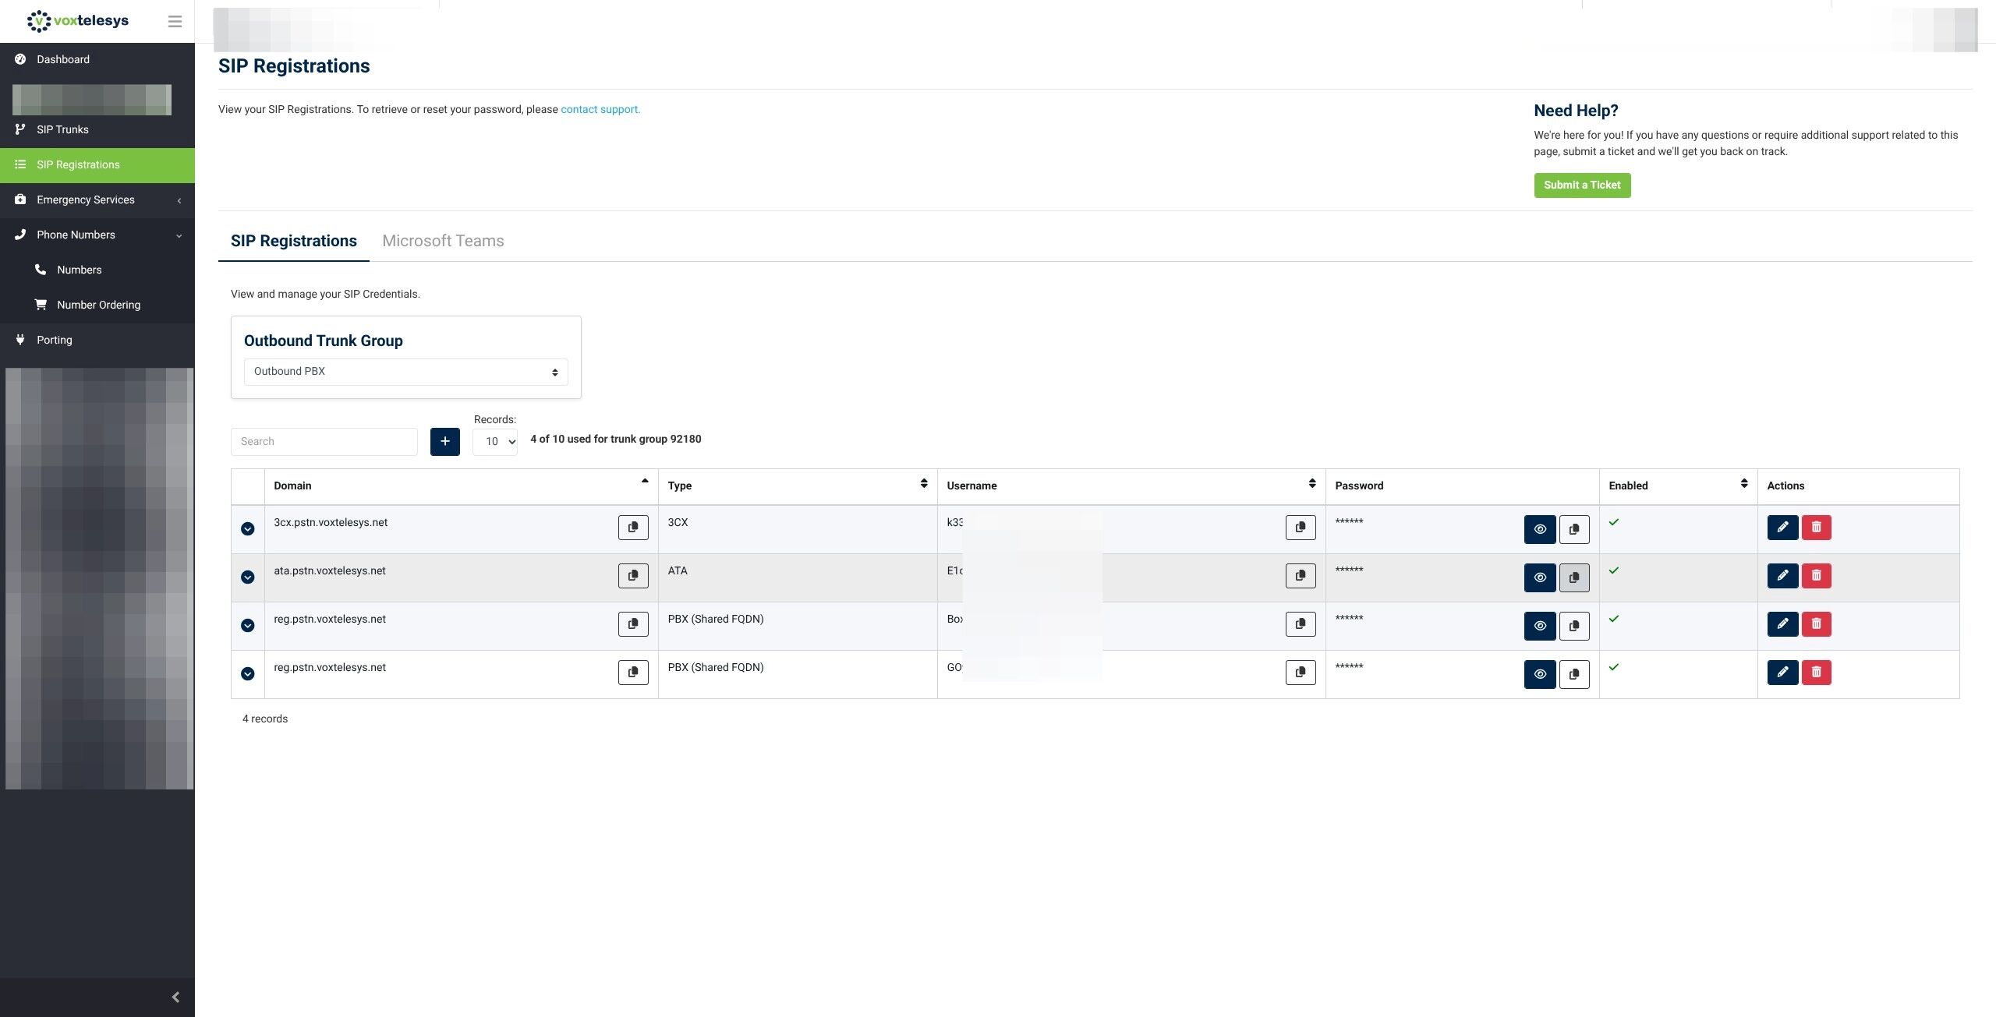Open Numbers under Phone Numbers
Viewport: 1996px width, 1017px height.
tap(97, 270)
